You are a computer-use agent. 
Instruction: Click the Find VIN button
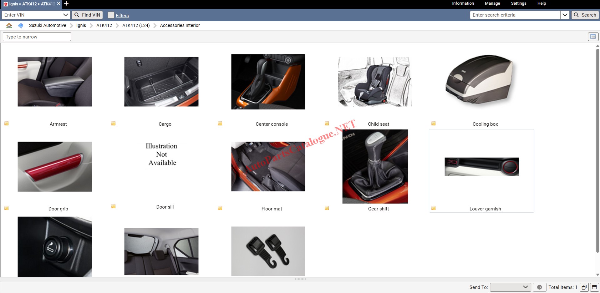pyautogui.click(x=87, y=15)
